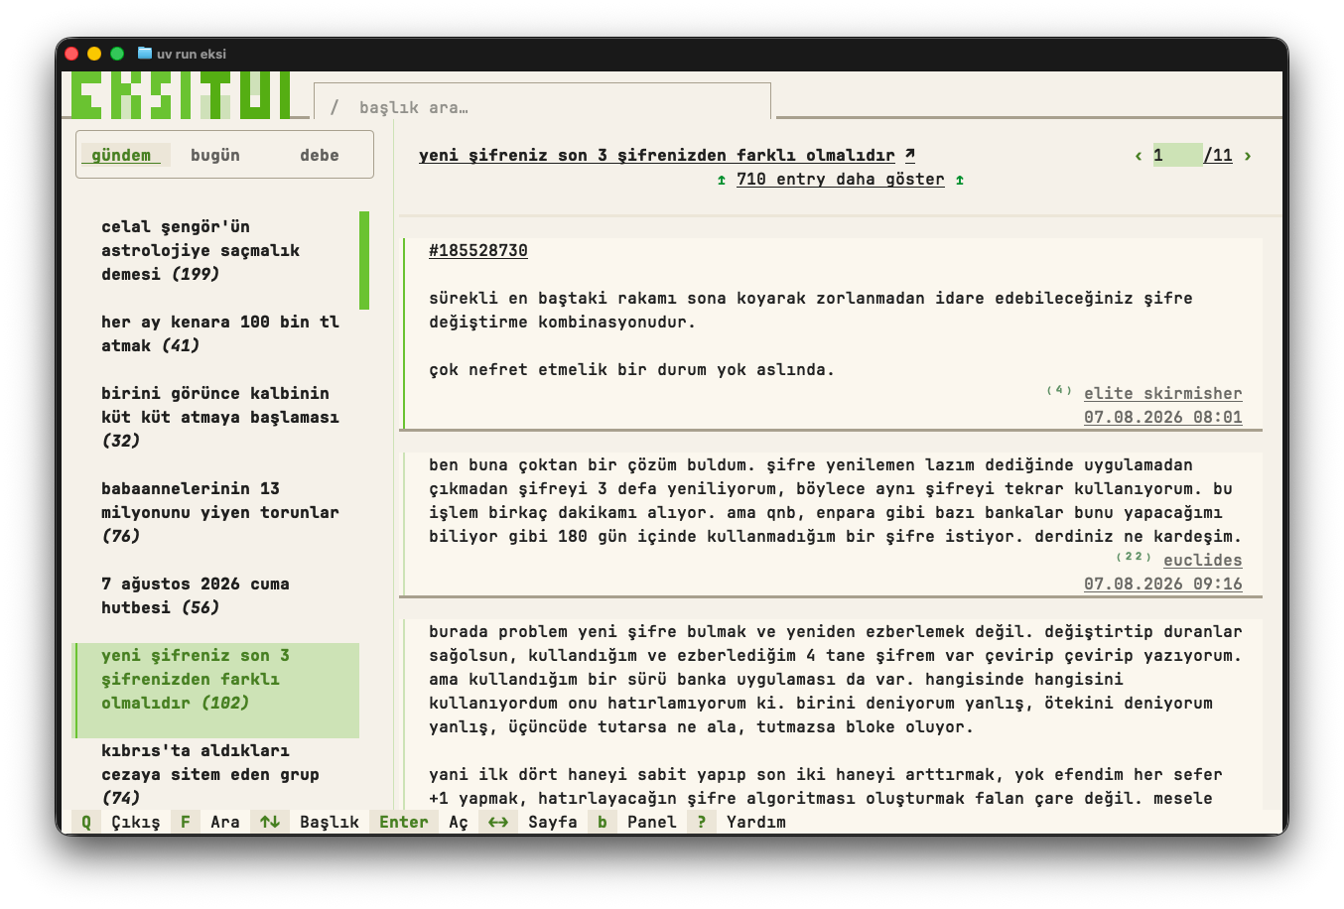Switch to the bugün tab

(x=215, y=155)
